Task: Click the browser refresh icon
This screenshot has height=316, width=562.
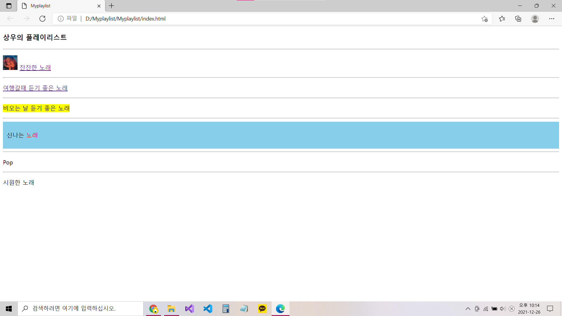Action: 42,19
